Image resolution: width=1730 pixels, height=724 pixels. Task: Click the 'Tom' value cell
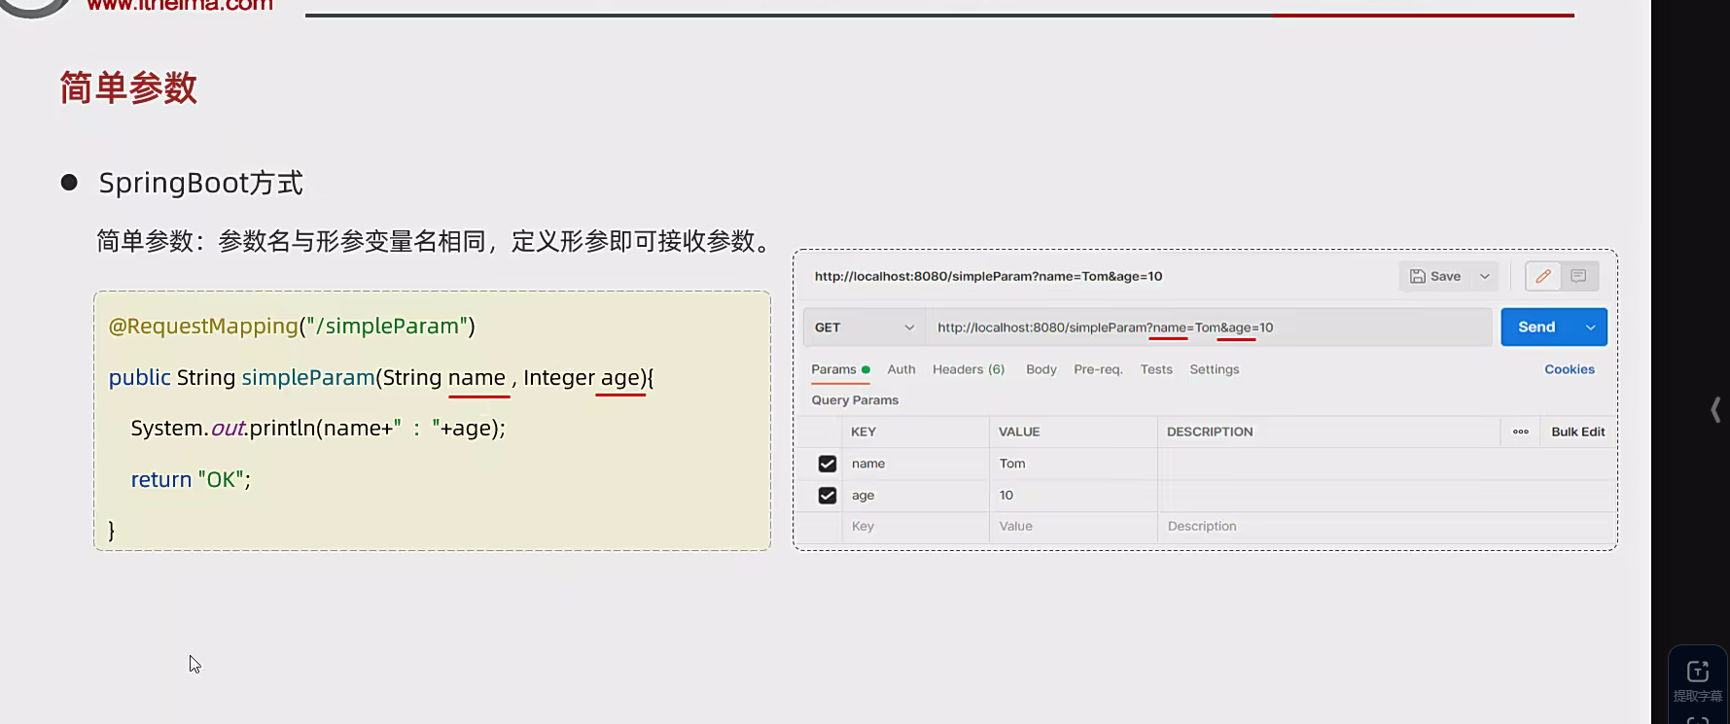click(x=1074, y=464)
